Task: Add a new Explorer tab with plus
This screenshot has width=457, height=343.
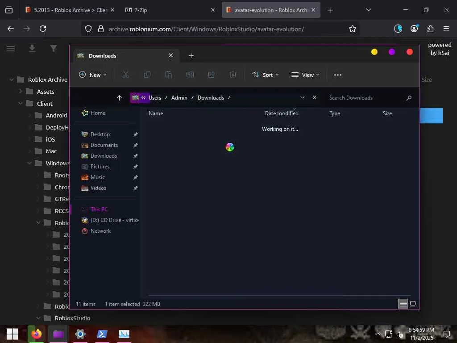Action: pos(191,56)
